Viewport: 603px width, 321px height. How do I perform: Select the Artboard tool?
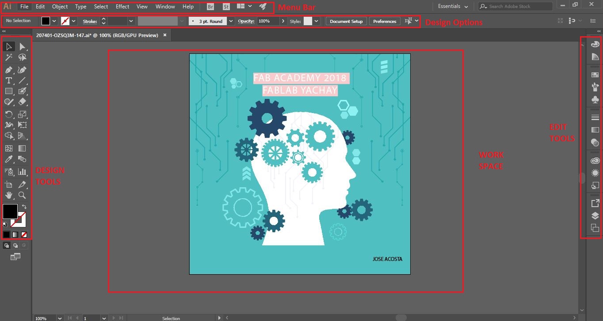pos(9,185)
